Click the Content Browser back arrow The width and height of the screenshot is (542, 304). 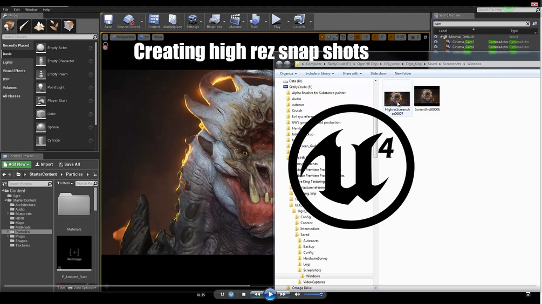(x=4, y=175)
